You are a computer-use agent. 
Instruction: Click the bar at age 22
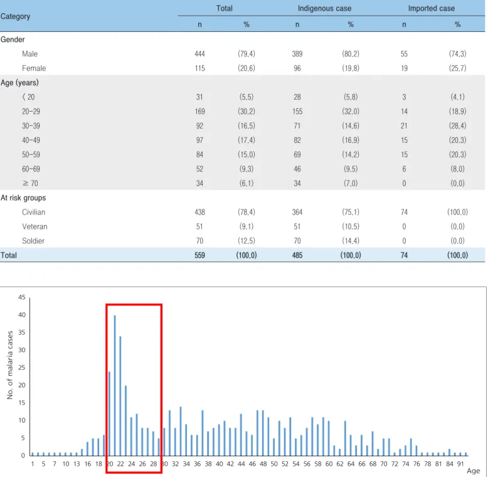[120, 396]
